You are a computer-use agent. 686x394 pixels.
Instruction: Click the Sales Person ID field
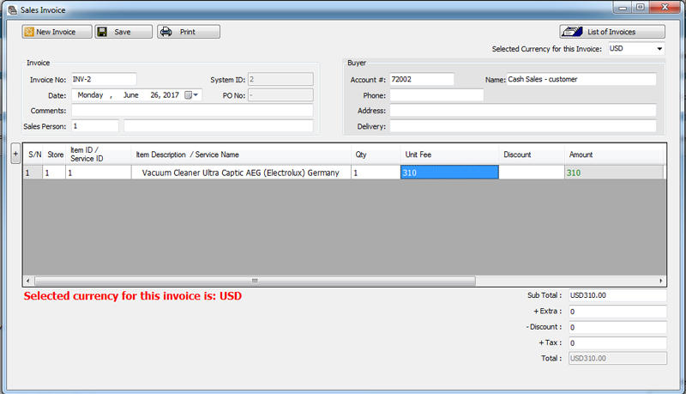click(x=95, y=126)
